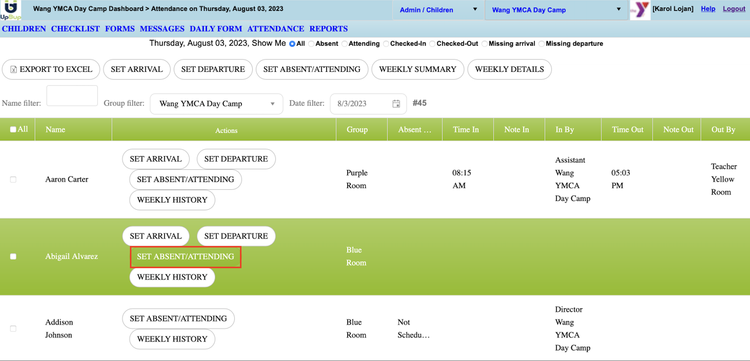Check the All header checkbox

pyautogui.click(x=13, y=129)
